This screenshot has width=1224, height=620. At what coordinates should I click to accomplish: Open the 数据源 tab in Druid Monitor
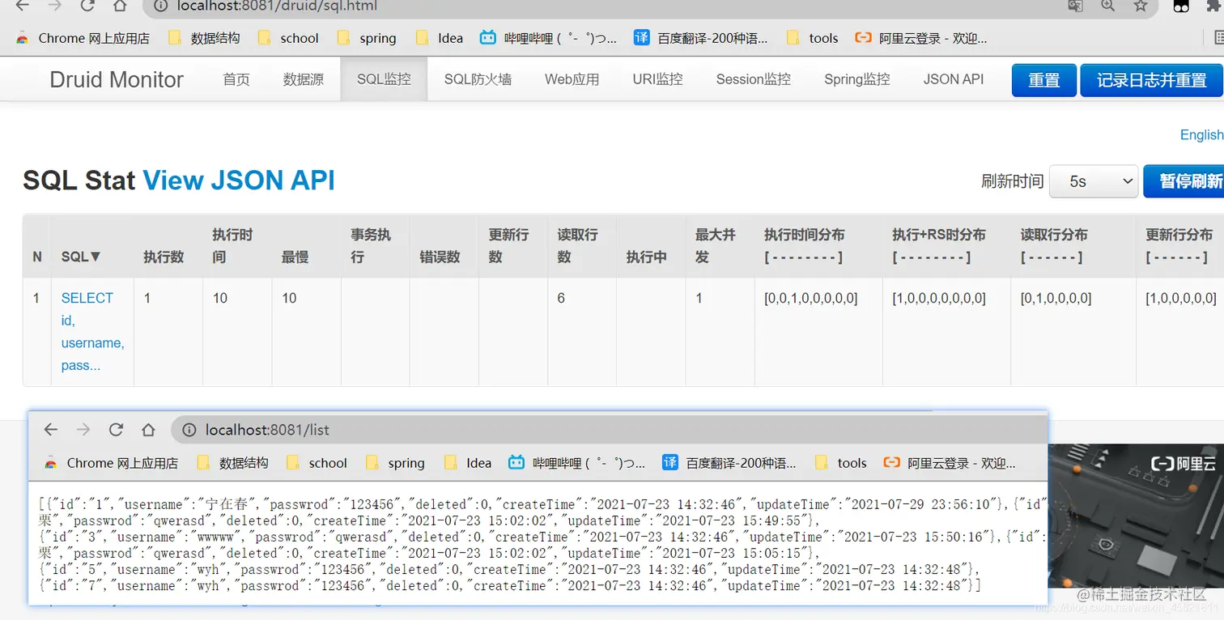click(304, 79)
